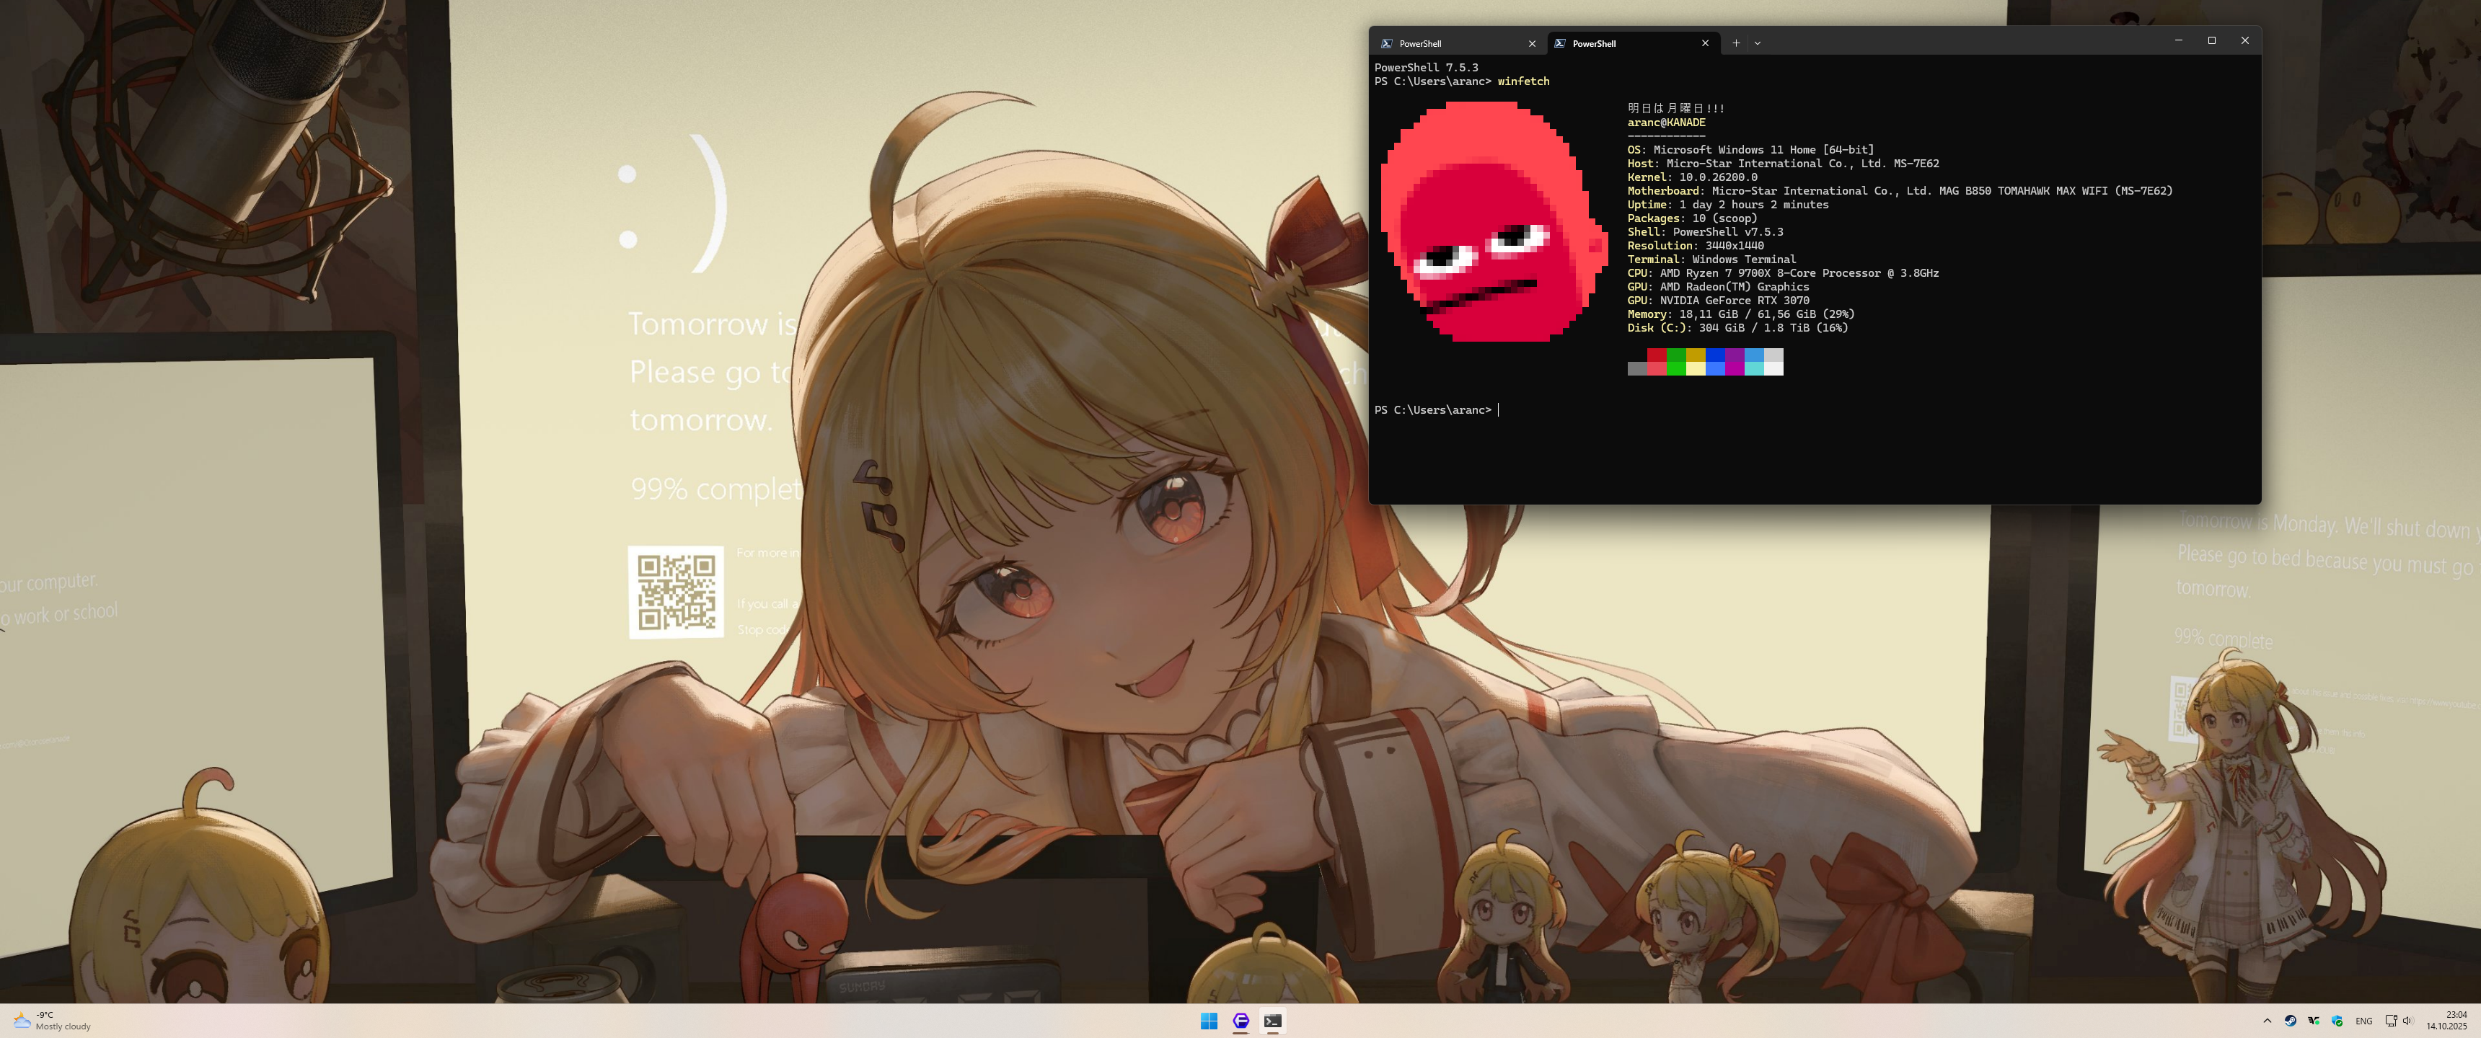The image size is (2481, 1038).
Task: Open the weather widget showing Mostly cloudy
Action: pyautogui.click(x=53, y=1021)
